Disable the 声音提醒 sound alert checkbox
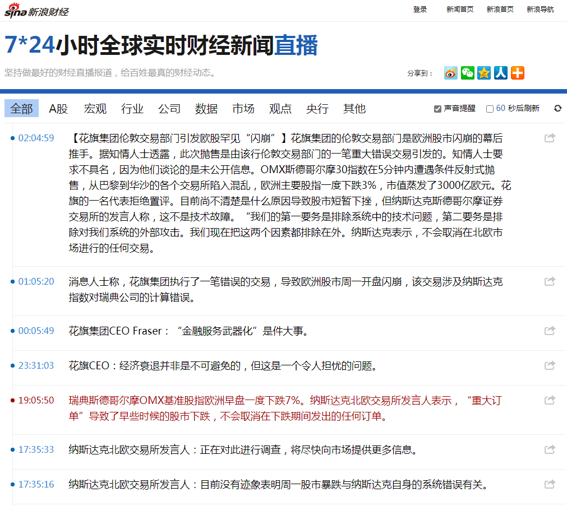Viewport: 567px width, 506px height. click(x=437, y=109)
